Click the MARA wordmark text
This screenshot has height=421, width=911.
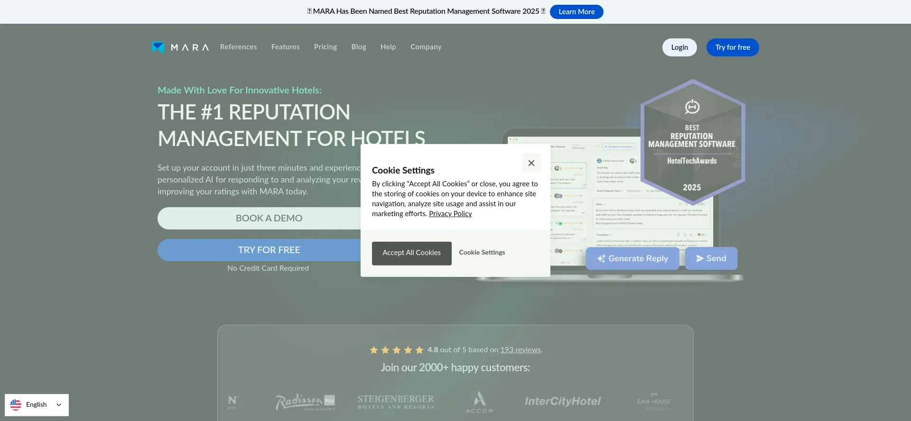[x=190, y=47]
